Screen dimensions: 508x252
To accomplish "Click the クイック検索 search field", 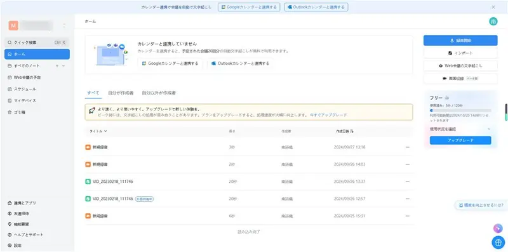I will 37,43.
